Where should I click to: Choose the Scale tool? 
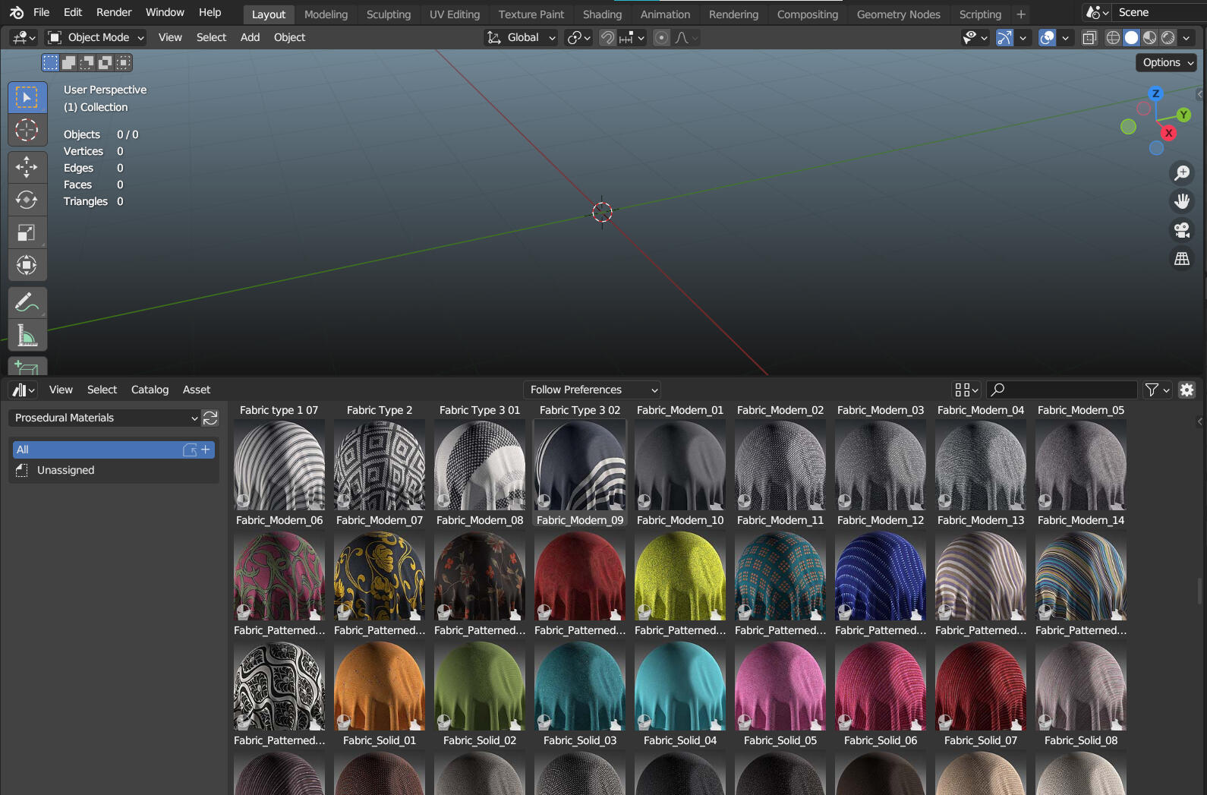point(27,232)
